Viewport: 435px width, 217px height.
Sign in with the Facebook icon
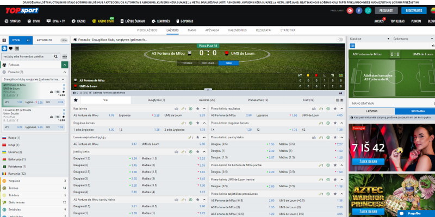click(359, 10)
